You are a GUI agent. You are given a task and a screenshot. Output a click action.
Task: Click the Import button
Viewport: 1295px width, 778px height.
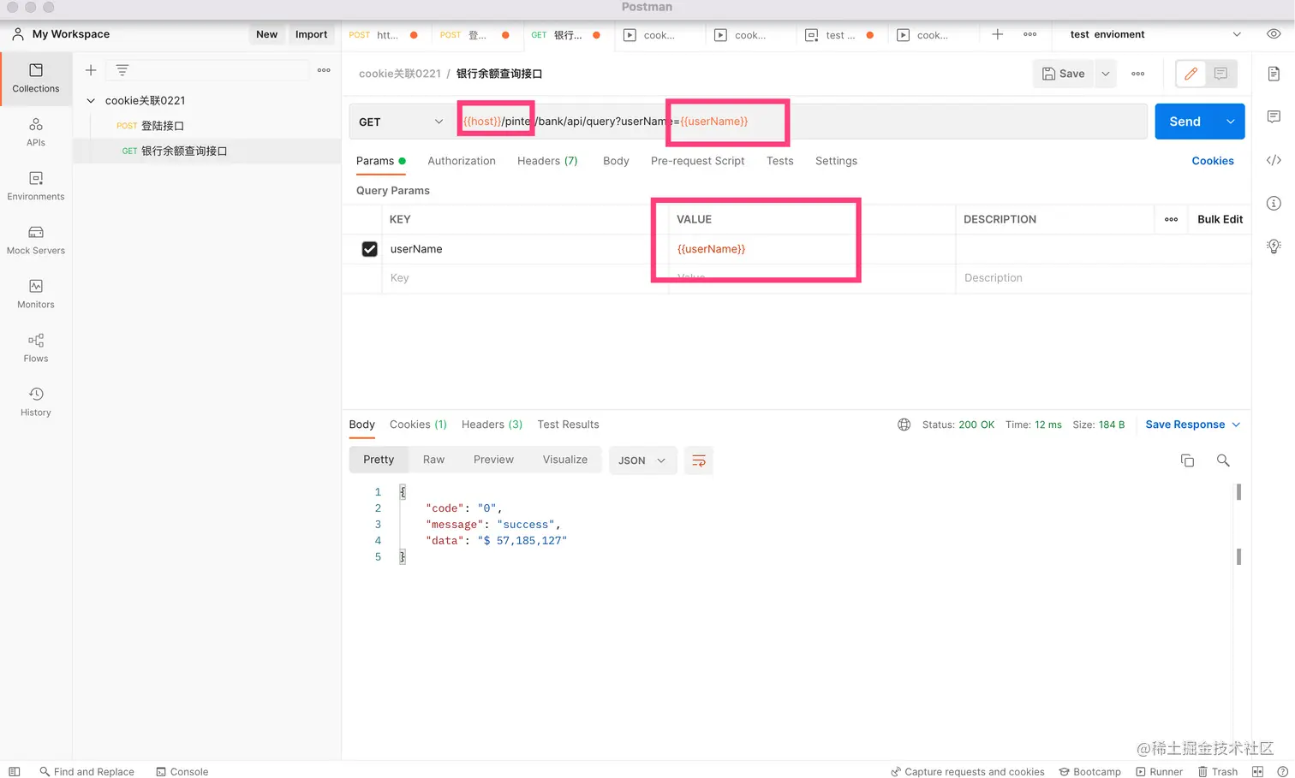coord(311,34)
